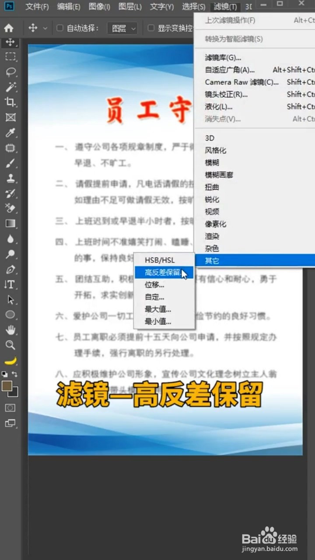Open the 选择(S) menu
315x560 pixels.
tap(193, 7)
